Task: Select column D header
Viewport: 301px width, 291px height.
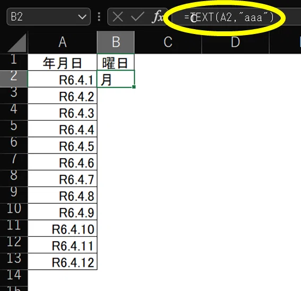Action: (235, 42)
